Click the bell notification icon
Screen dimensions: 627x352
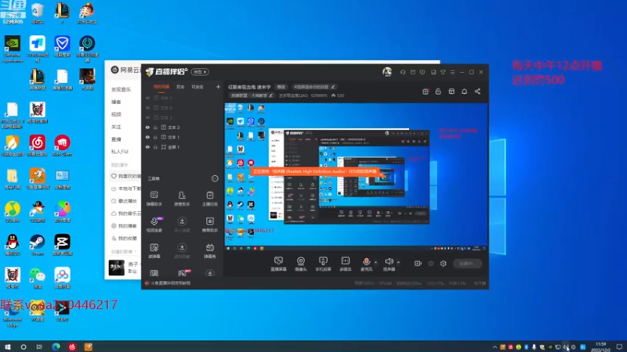click(464, 92)
